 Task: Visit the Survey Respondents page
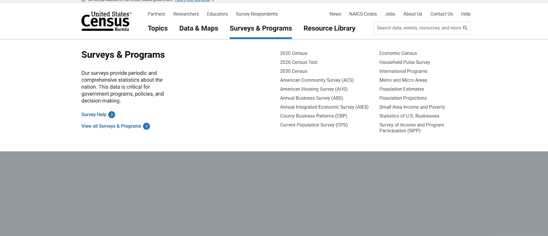point(257,14)
